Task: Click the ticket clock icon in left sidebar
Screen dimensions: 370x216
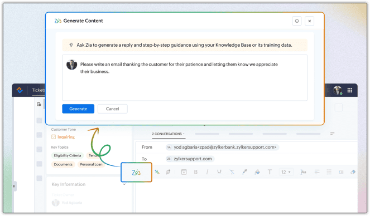Action: [39, 104]
